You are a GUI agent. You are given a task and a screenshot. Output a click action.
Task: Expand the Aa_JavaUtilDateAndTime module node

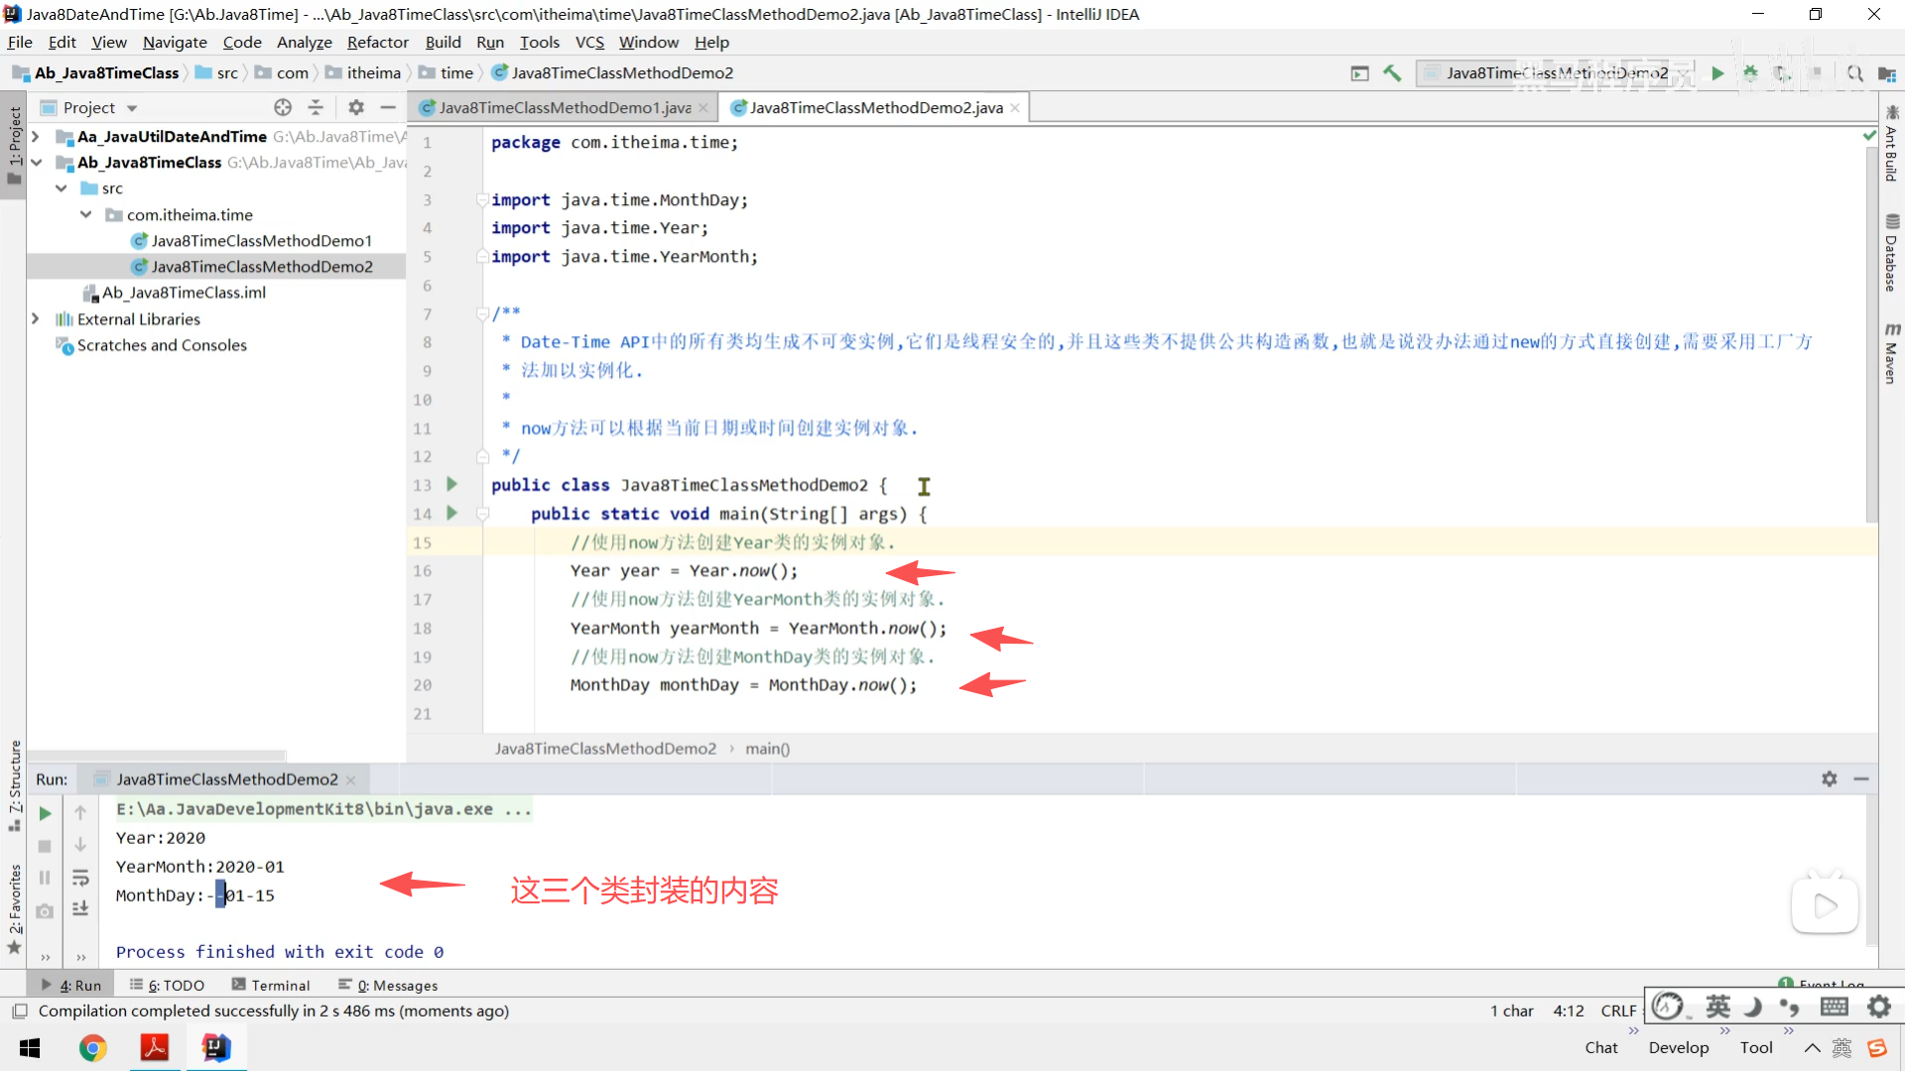(x=36, y=136)
